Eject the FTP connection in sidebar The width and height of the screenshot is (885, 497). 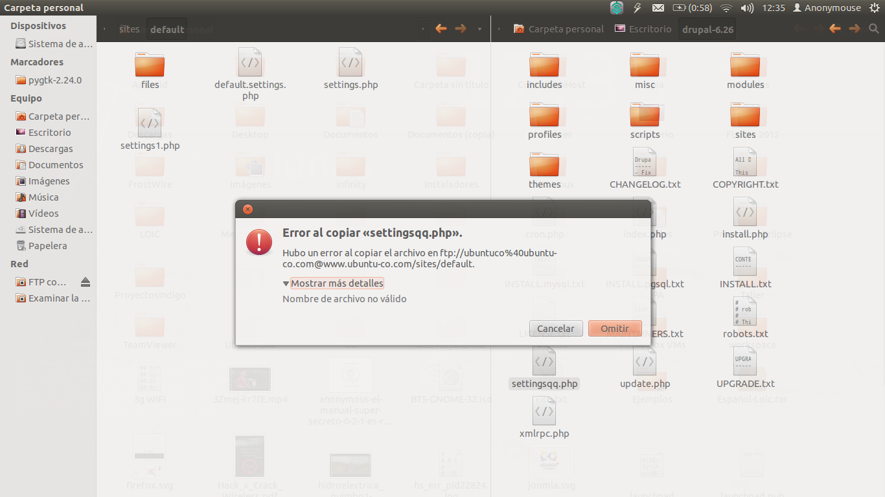point(86,282)
